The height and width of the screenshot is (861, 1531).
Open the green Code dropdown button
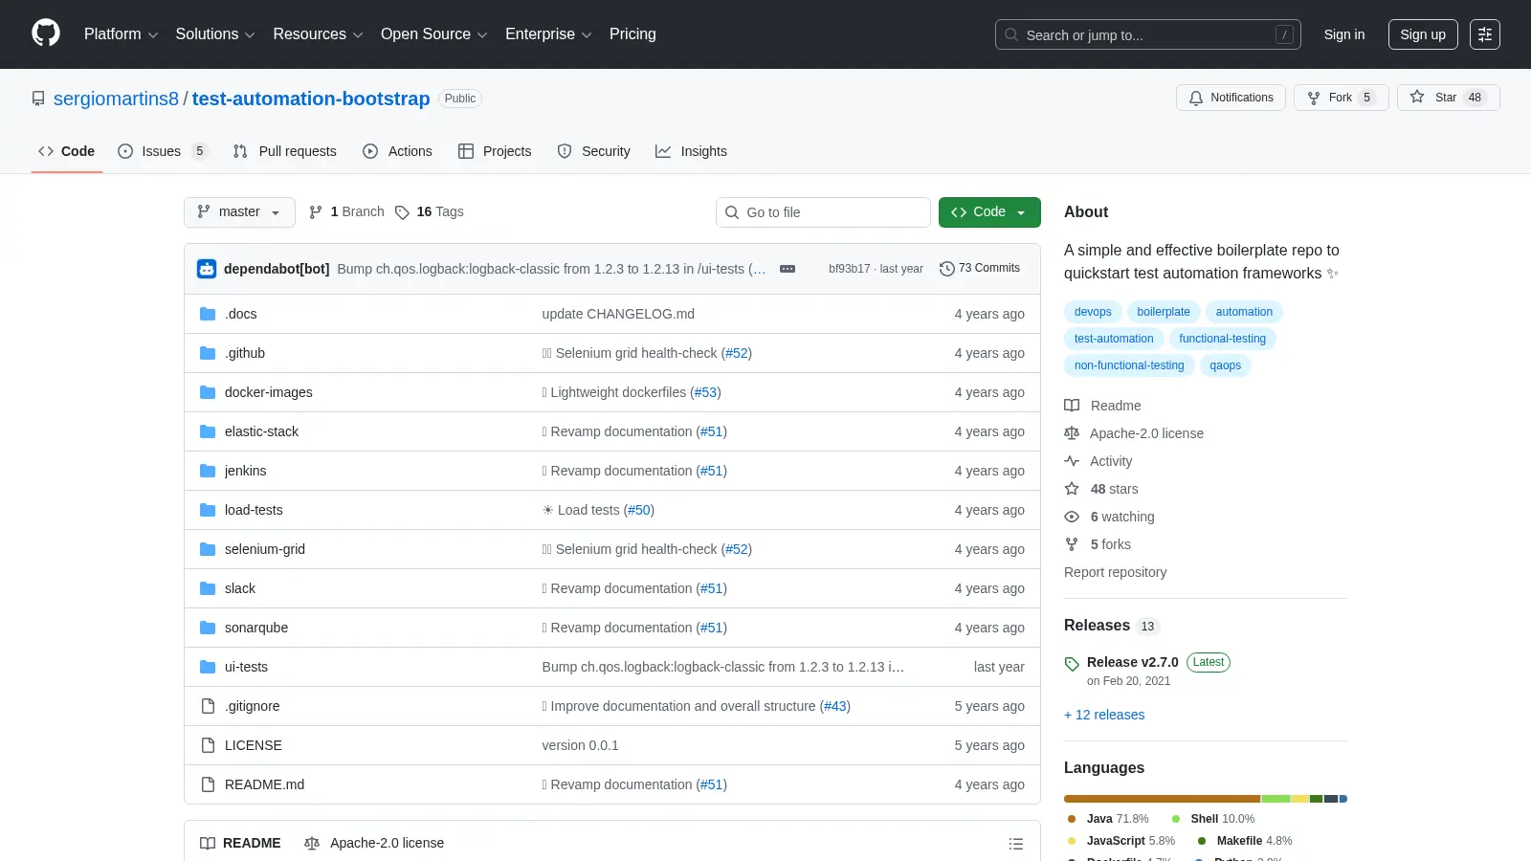point(989,212)
